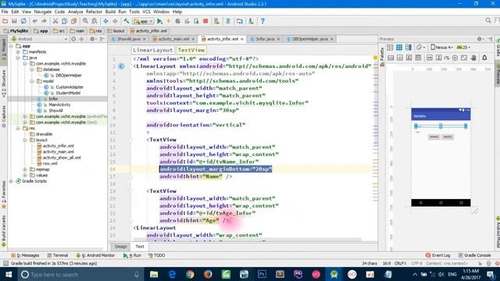Collapse the layout folder node
Viewport: 500px width, 281px height.
25,140
